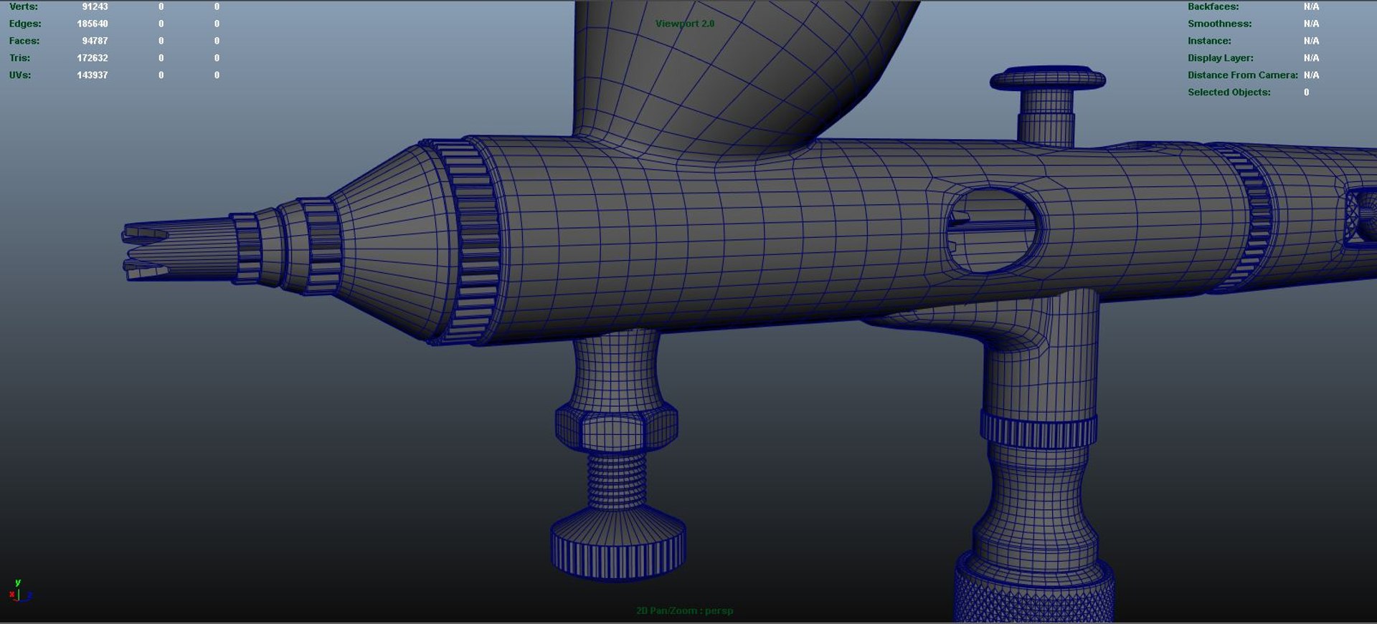Screen dimensions: 1377x624
Task: Select the pronged needle cap at nozzle tip
Action: [179, 250]
